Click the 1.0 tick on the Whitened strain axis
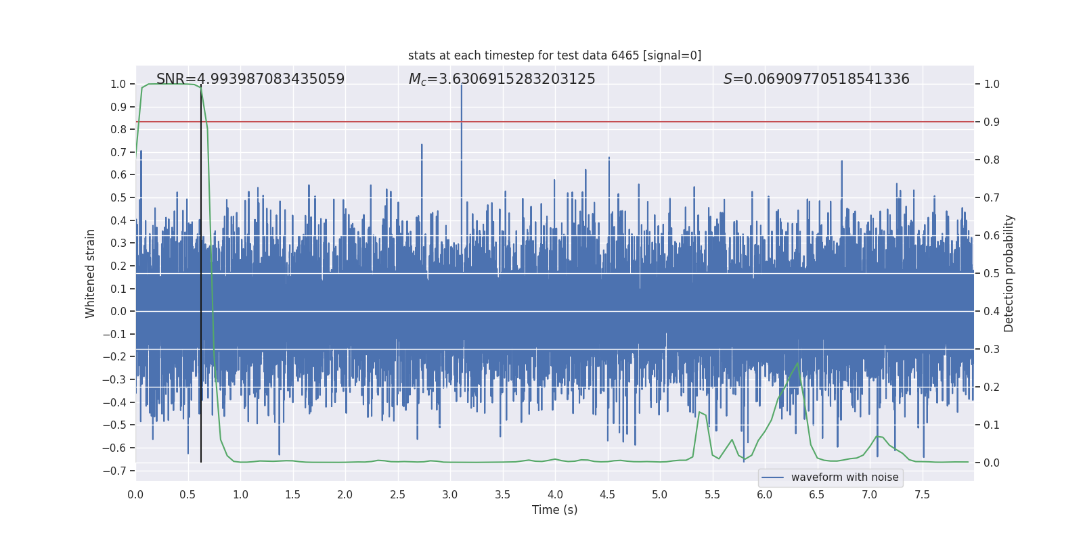Viewport: 1083px width, 541px height. point(118,85)
